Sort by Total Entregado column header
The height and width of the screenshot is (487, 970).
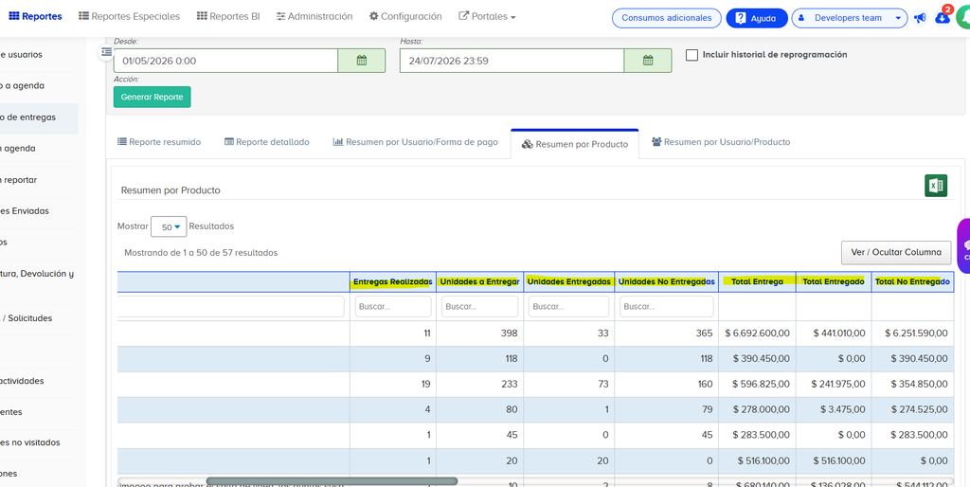pyautogui.click(x=834, y=281)
